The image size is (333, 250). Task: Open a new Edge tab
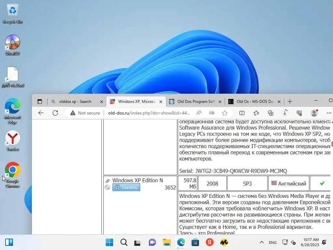pyautogui.click(x=290, y=102)
